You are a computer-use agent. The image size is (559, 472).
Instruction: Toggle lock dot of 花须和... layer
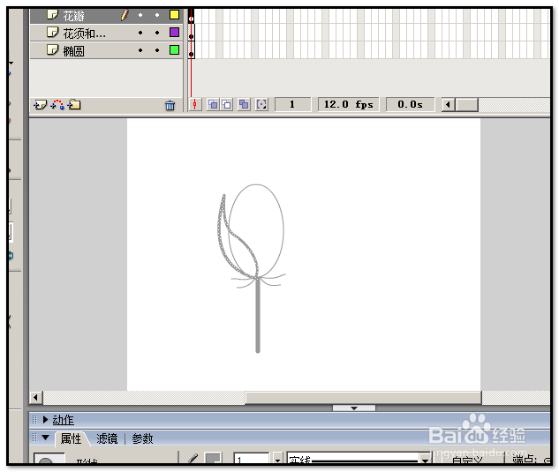pyautogui.click(x=157, y=33)
